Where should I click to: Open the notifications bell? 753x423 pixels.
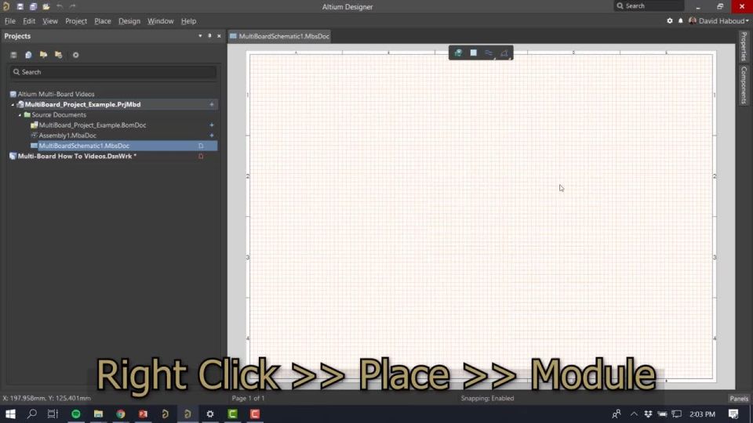point(681,21)
